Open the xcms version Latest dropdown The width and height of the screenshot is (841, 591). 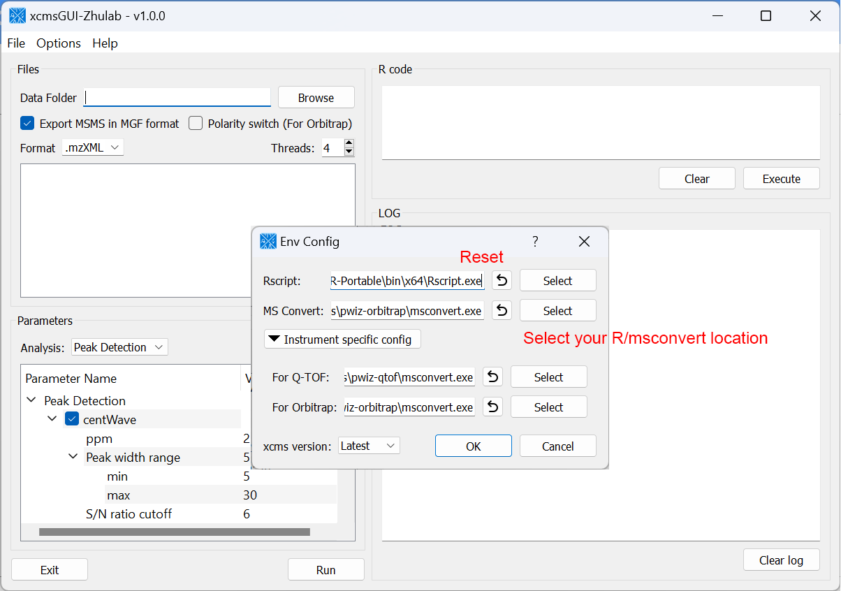[x=369, y=446]
